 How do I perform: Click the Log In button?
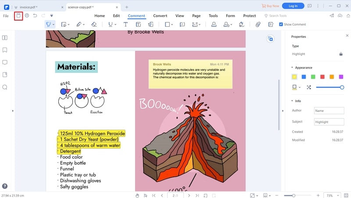[x=293, y=6]
